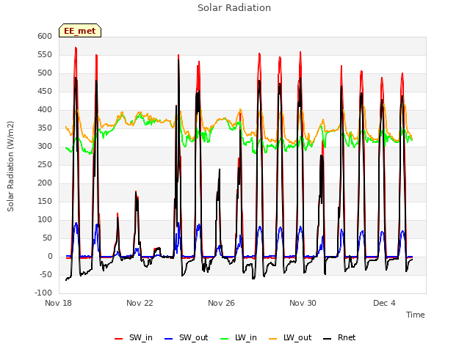Screen dimensions: 470x352
Task: Click the Nov 26 x-axis tick label
Action: (221, 303)
